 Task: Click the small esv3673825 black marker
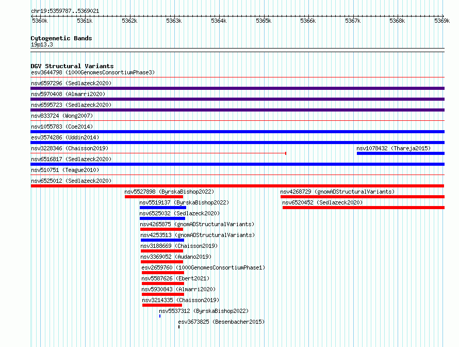(179, 327)
